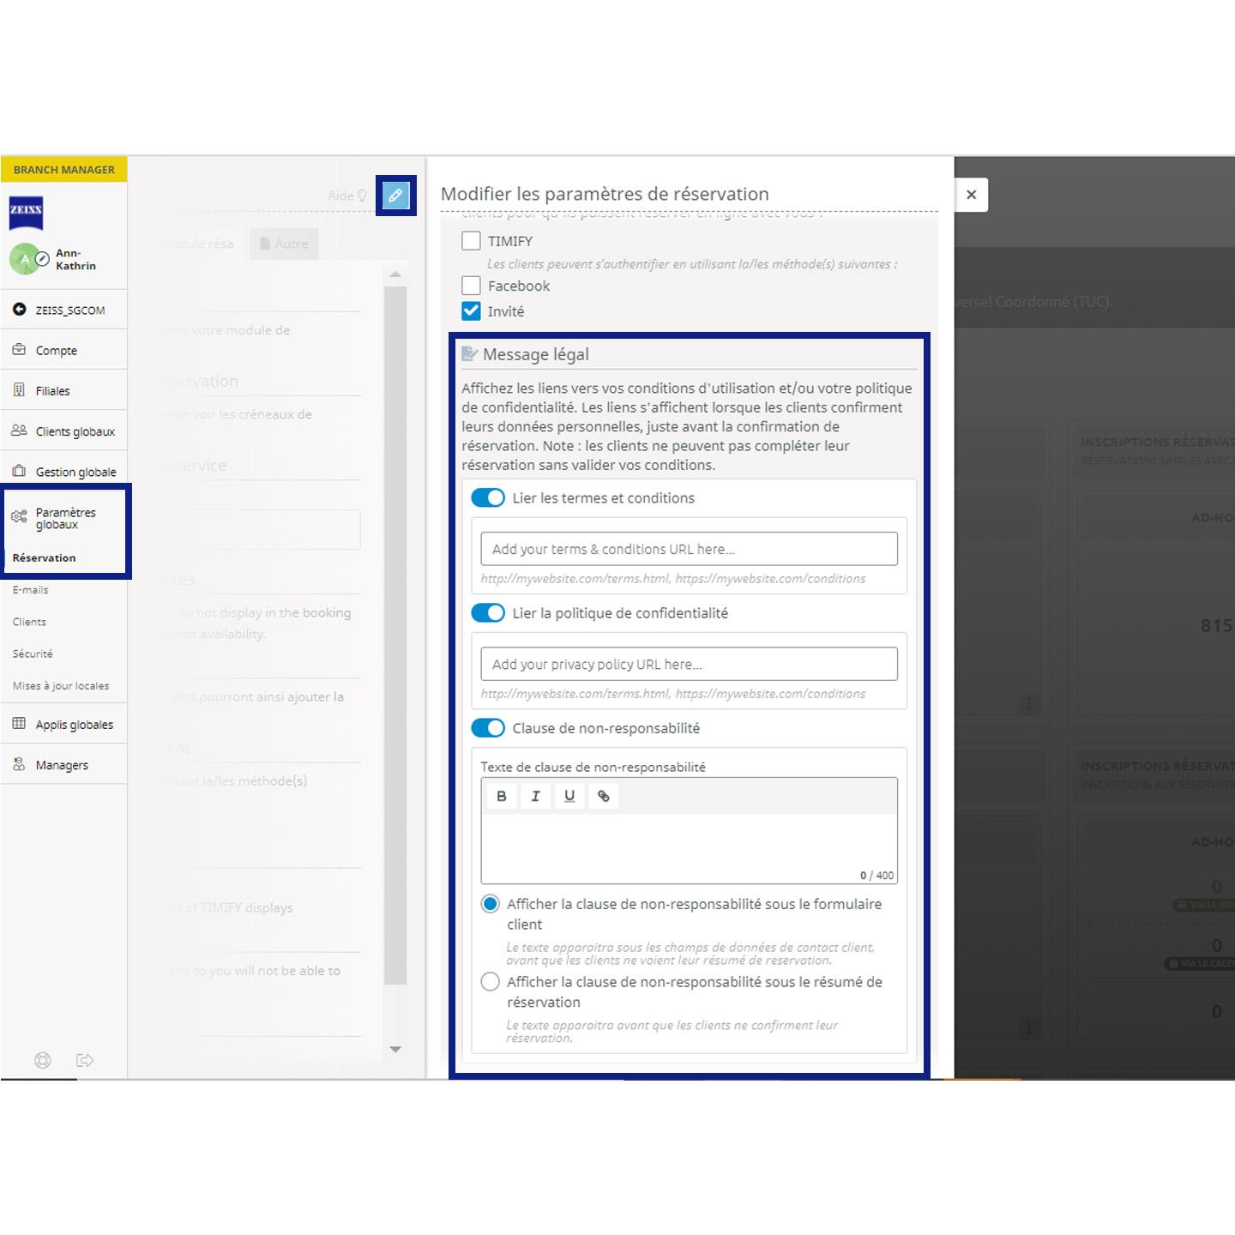This screenshot has height=1235, width=1235.
Task: Toggle off Clause de non-responsabilité
Action: point(488,727)
